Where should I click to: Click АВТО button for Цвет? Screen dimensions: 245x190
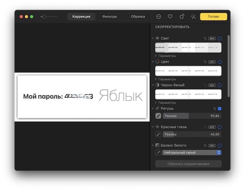tap(212, 62)
